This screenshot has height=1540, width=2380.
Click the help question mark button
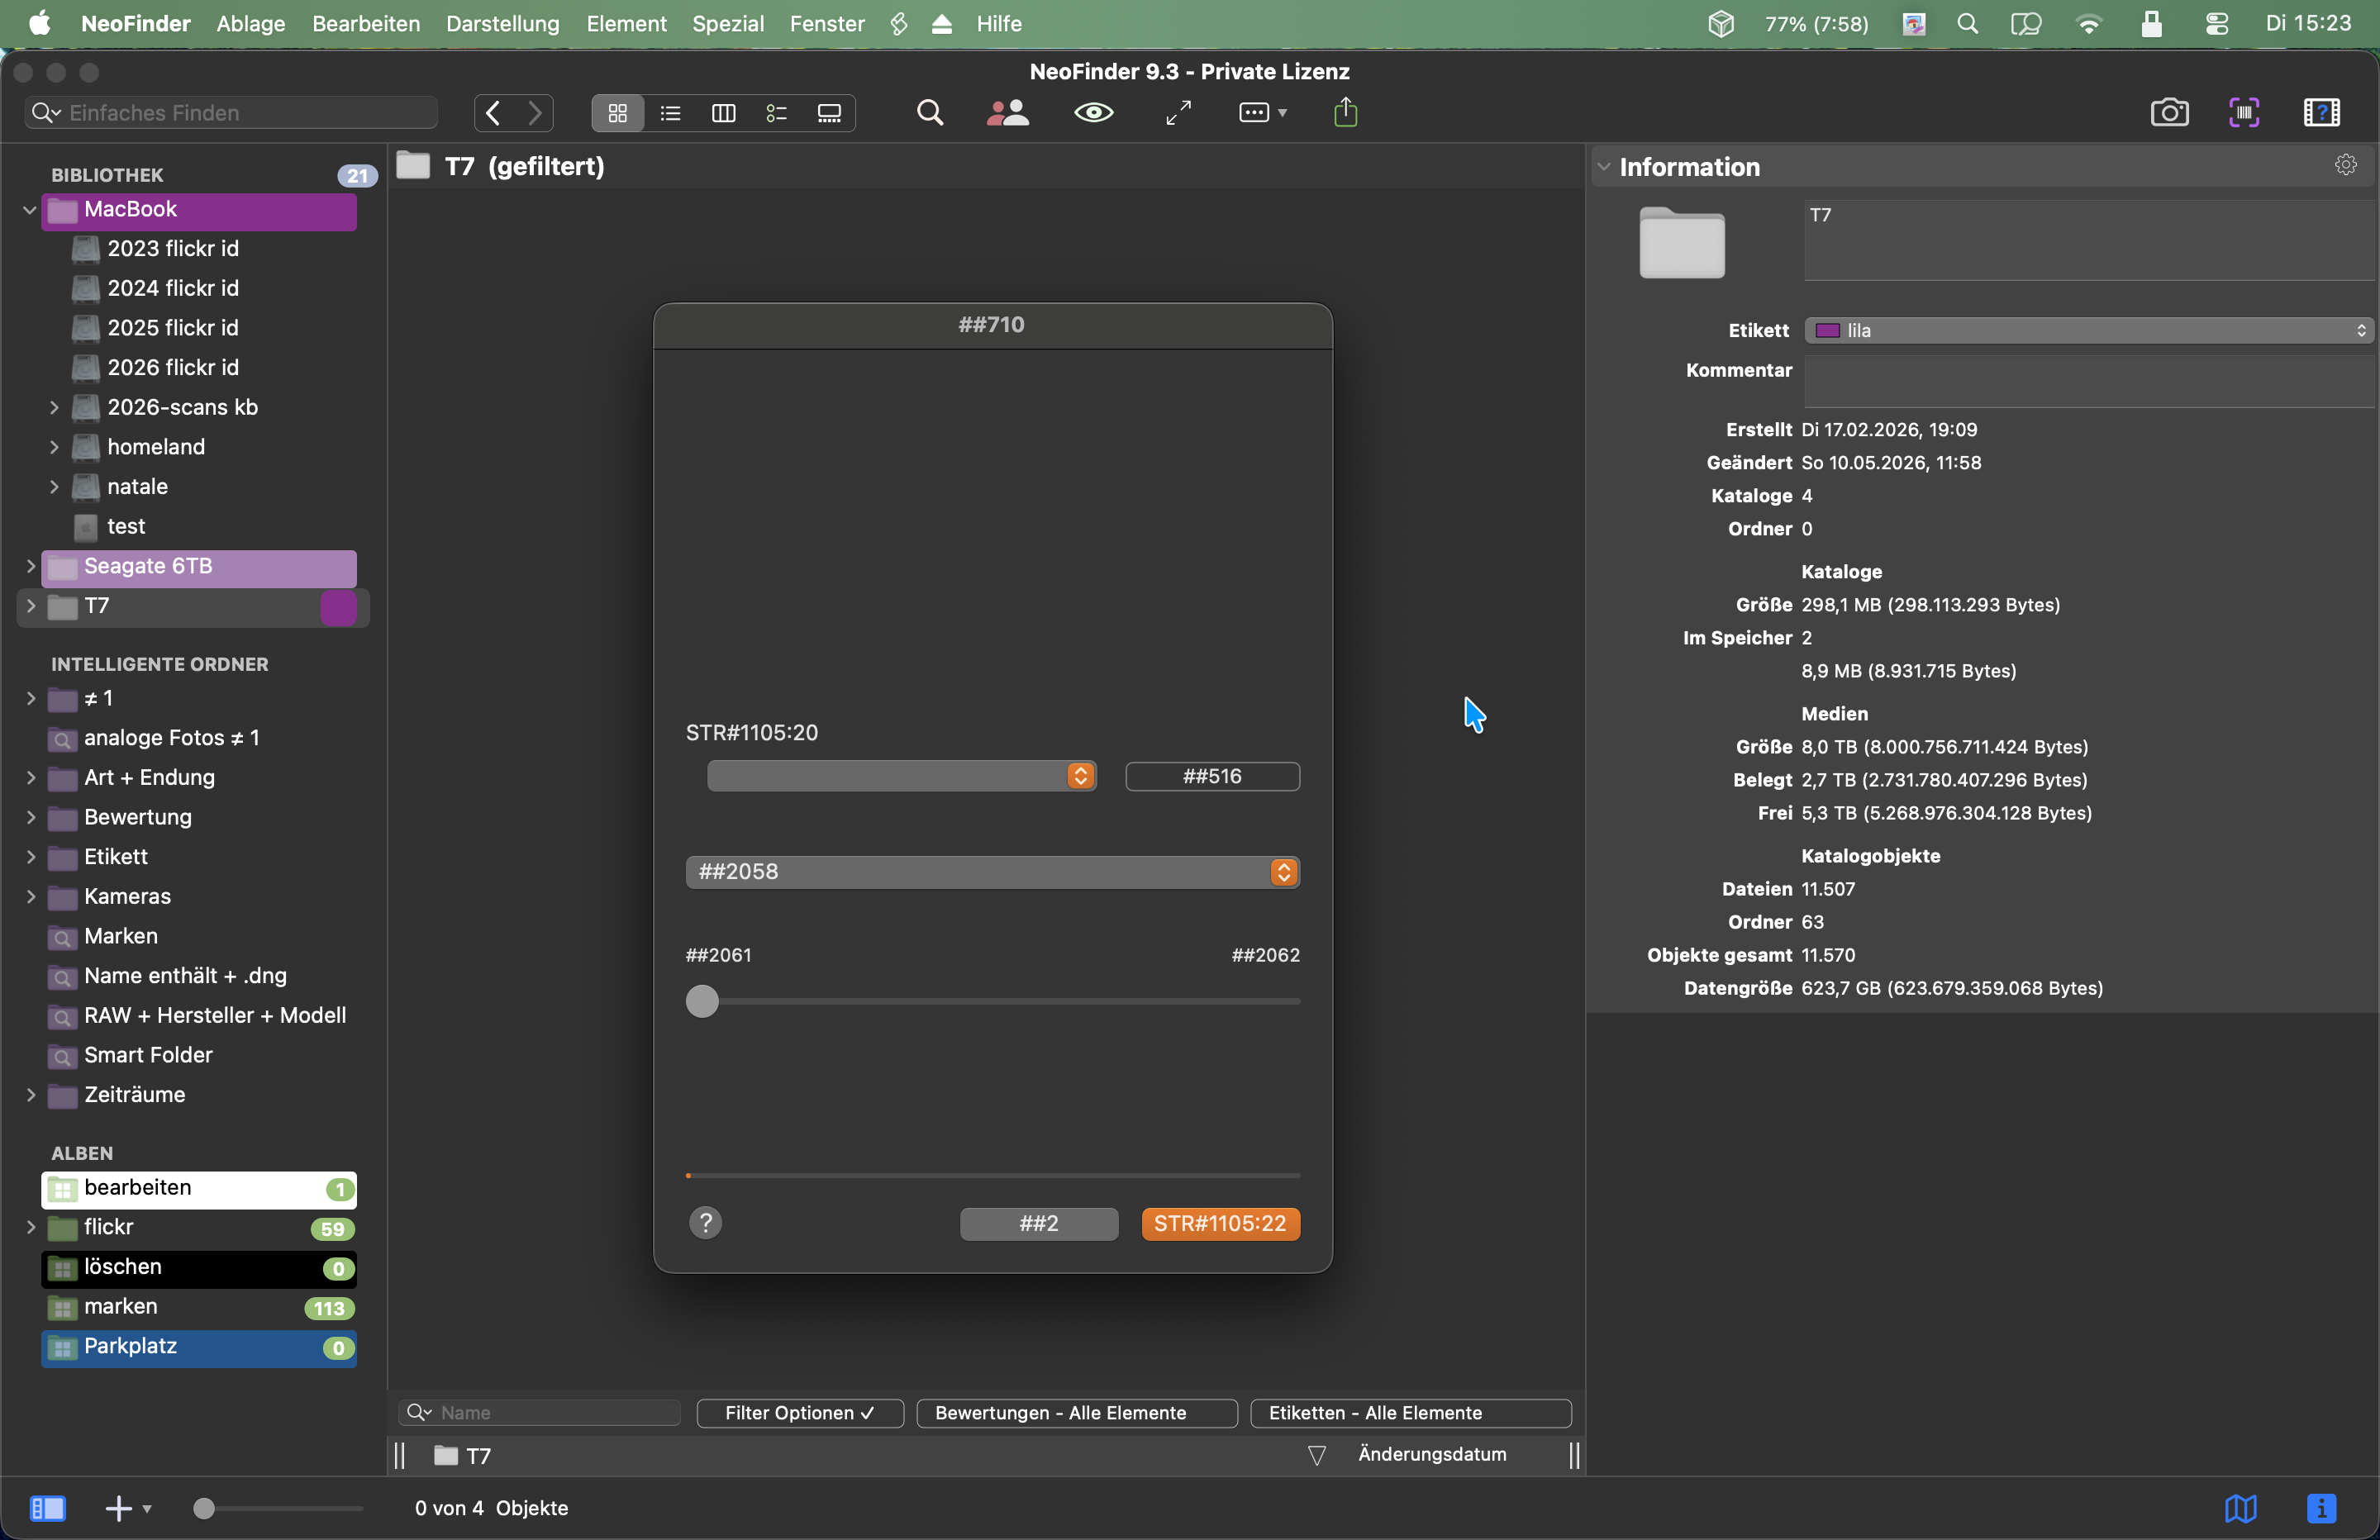point(706,1223)
